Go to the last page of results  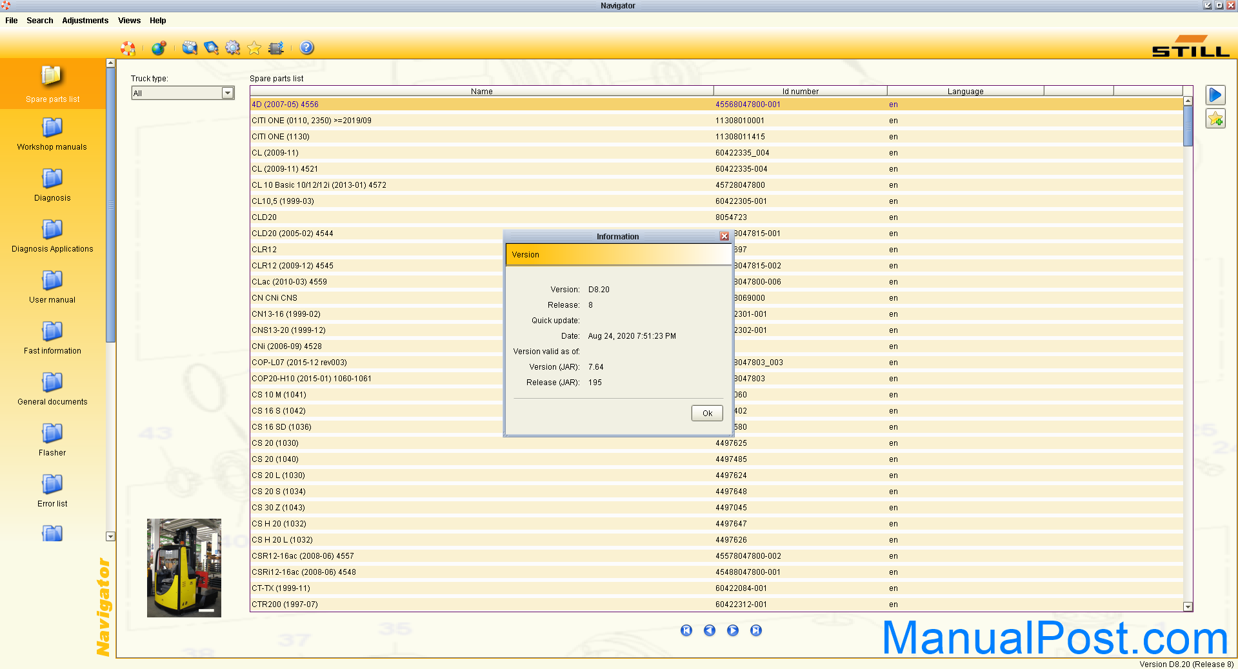(756, 630)
